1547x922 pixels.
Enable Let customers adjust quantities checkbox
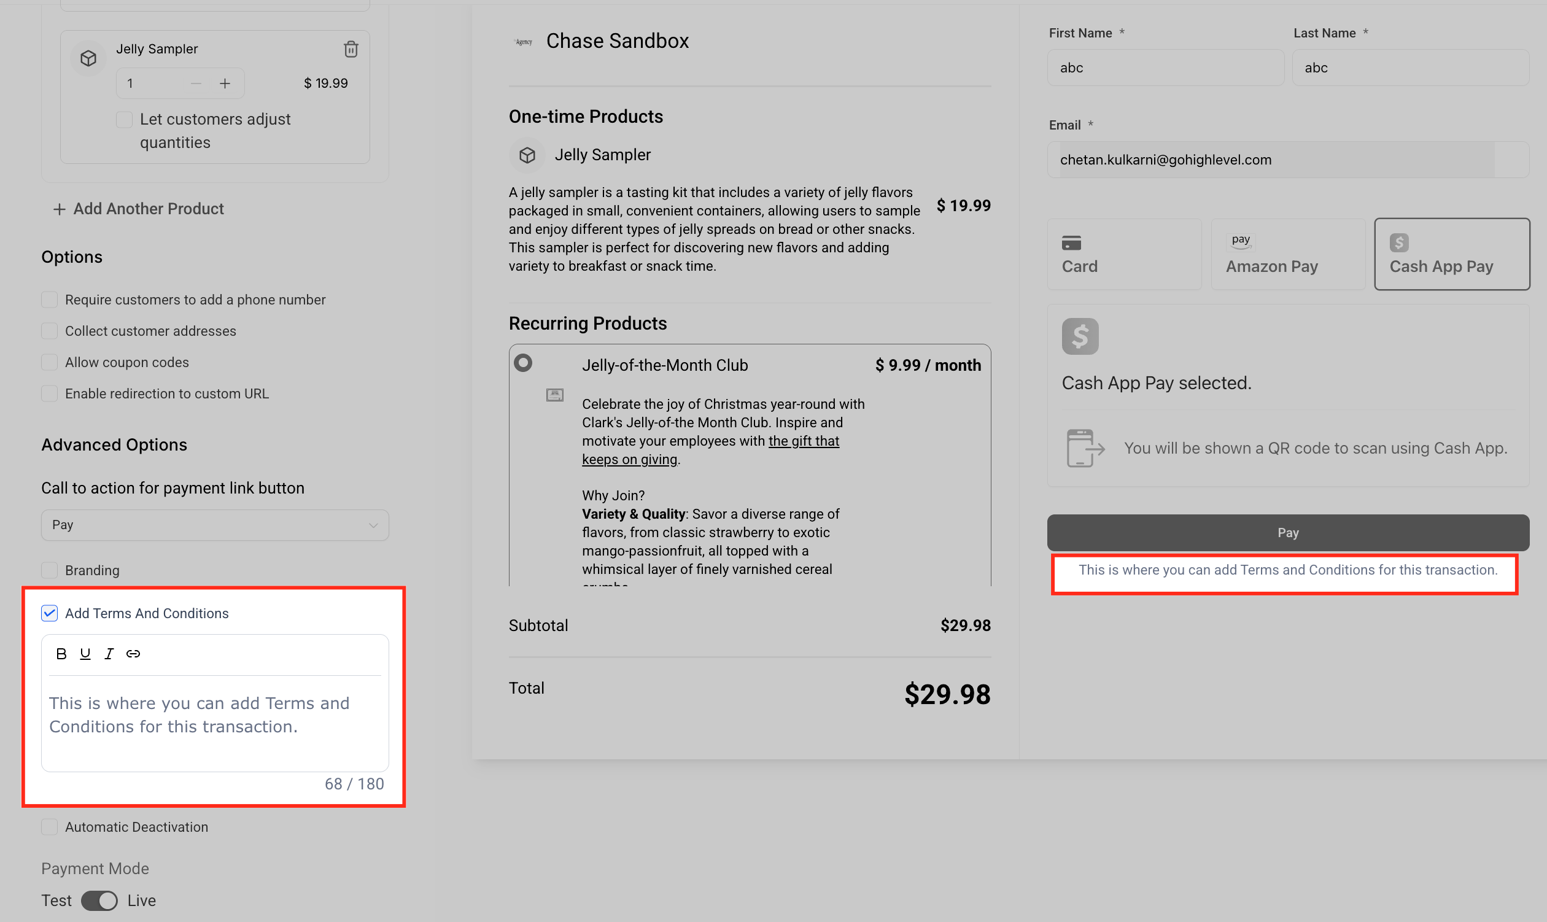[x=124, y=119]
